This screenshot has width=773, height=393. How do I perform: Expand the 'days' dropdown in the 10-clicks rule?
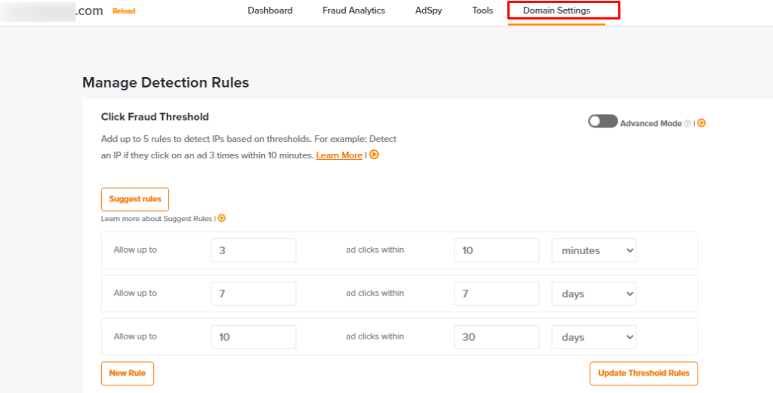tap(594, 337)
